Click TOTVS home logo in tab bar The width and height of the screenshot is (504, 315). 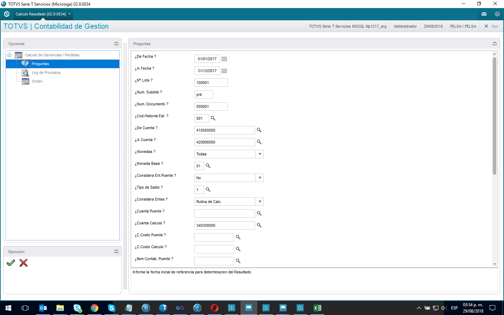coord(7,14)
